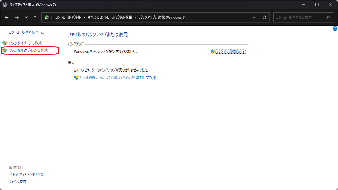The width and height of the screenshot is (338, 190).
Task: Open help with the blue question mark
Action: point(335,28)
